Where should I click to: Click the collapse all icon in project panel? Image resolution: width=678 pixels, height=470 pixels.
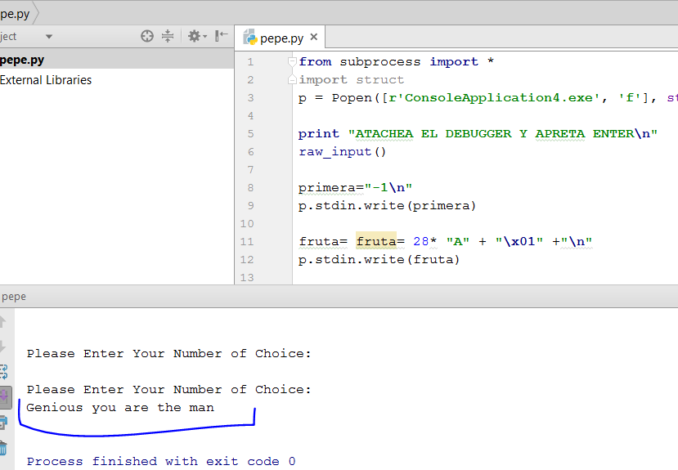tap(168, 36)
